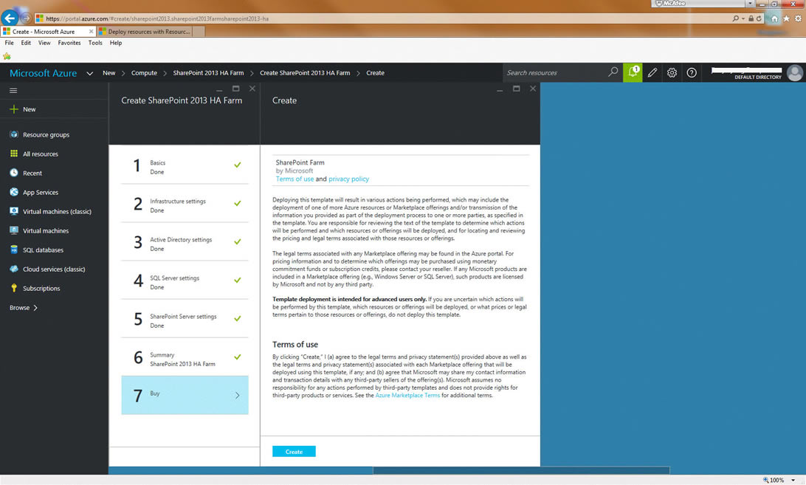This screenshot has width=806, height=485.
Task: Click the browser address bar URL
Action: click(x=157, y=18)
